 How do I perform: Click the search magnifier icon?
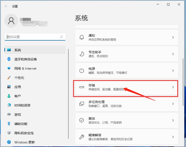[61, 37]
